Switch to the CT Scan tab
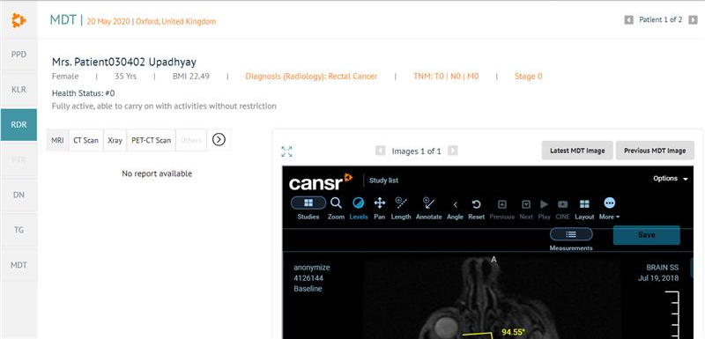The image size is (705, 339). [85, 140]
